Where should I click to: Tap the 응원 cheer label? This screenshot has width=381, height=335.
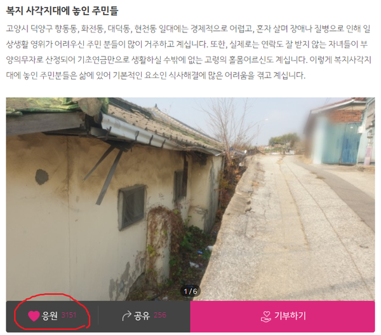[x=50, y=315]
